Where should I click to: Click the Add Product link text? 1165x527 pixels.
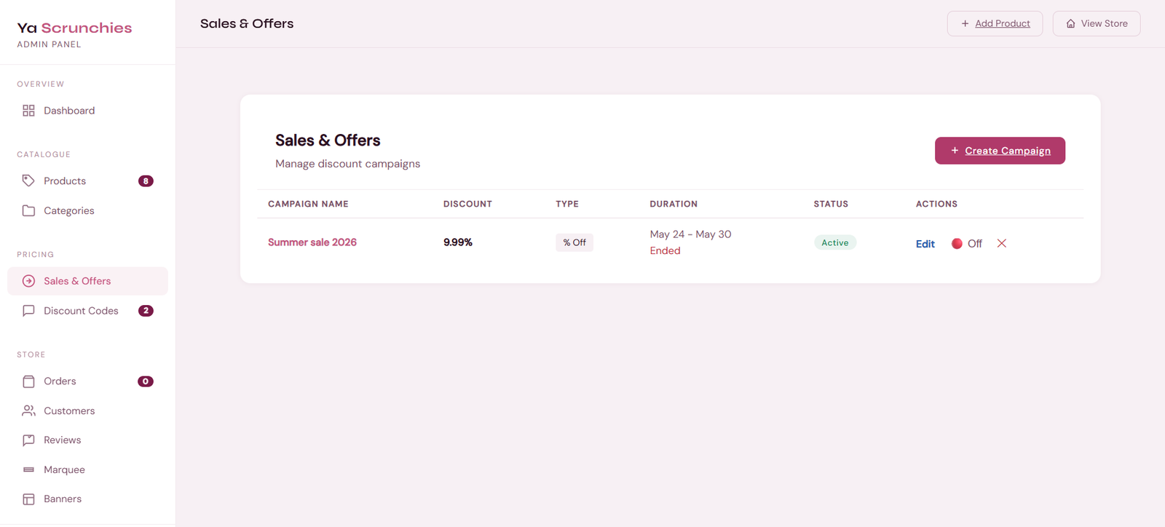tap(1003, 24)
